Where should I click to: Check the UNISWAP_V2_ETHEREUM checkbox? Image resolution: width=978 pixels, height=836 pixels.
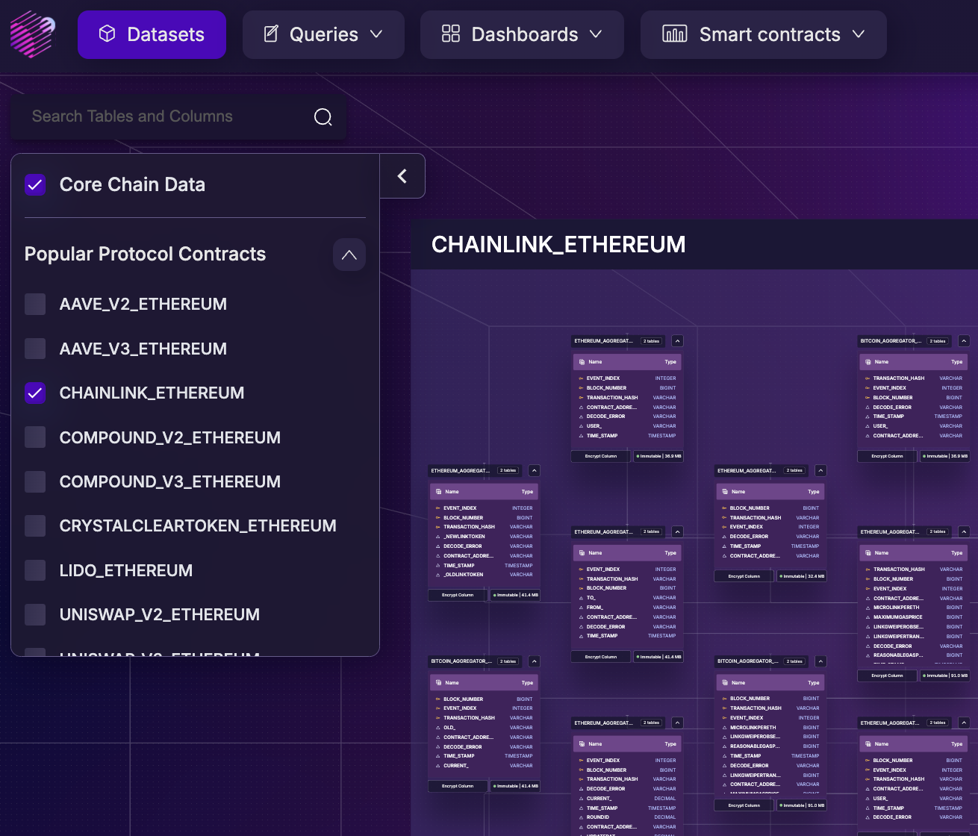[x=35, y=614]
